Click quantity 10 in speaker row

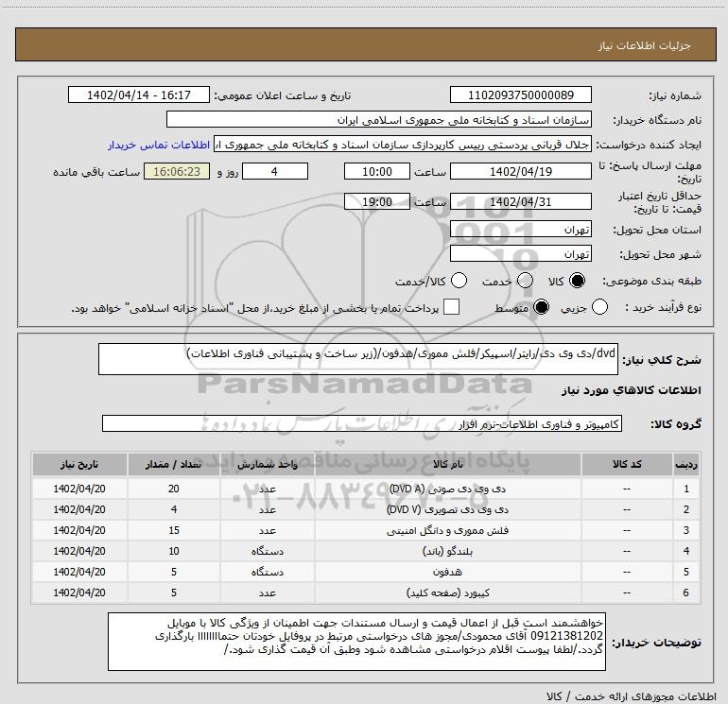click(x=174, y=551)
